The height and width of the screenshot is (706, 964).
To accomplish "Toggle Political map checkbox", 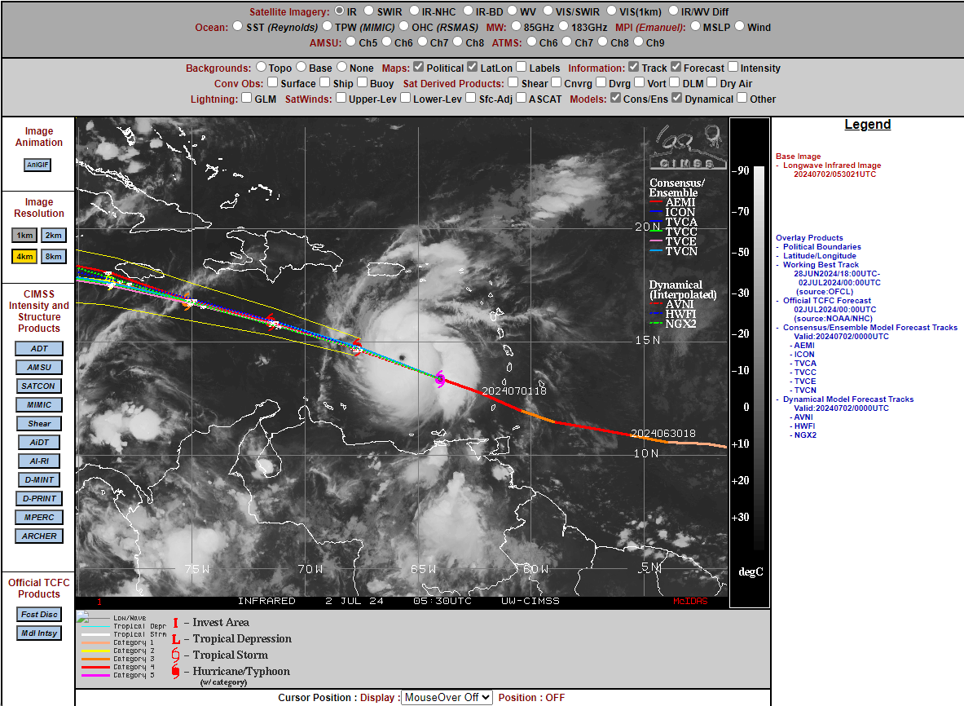I will (419, 66).
